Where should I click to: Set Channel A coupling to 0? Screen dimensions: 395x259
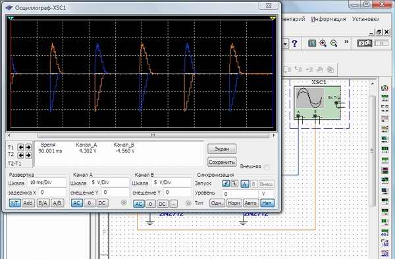click(x=90, y=203)
